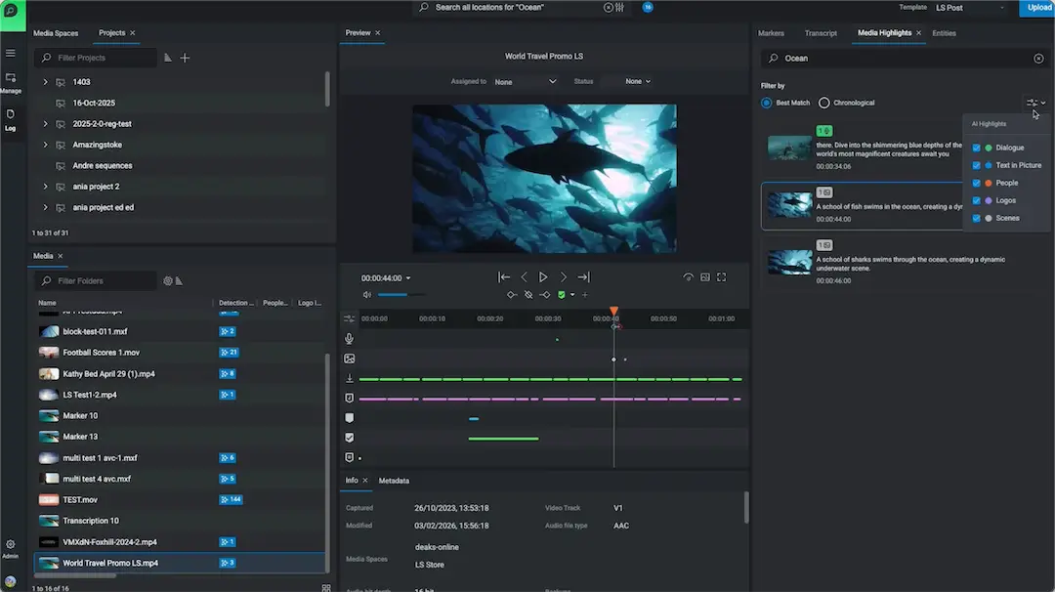This screenshot has height=592, width=1055.
Task: Click the Upload button
Action: [1036, 8]
